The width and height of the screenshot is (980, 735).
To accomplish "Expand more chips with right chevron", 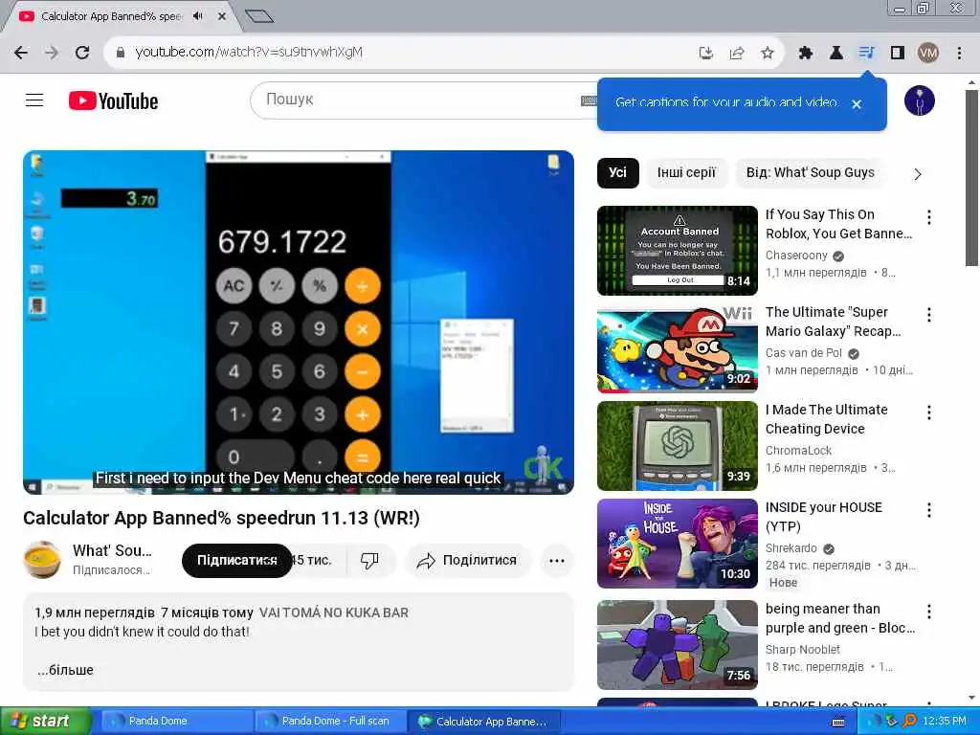I will coord(918,174).
